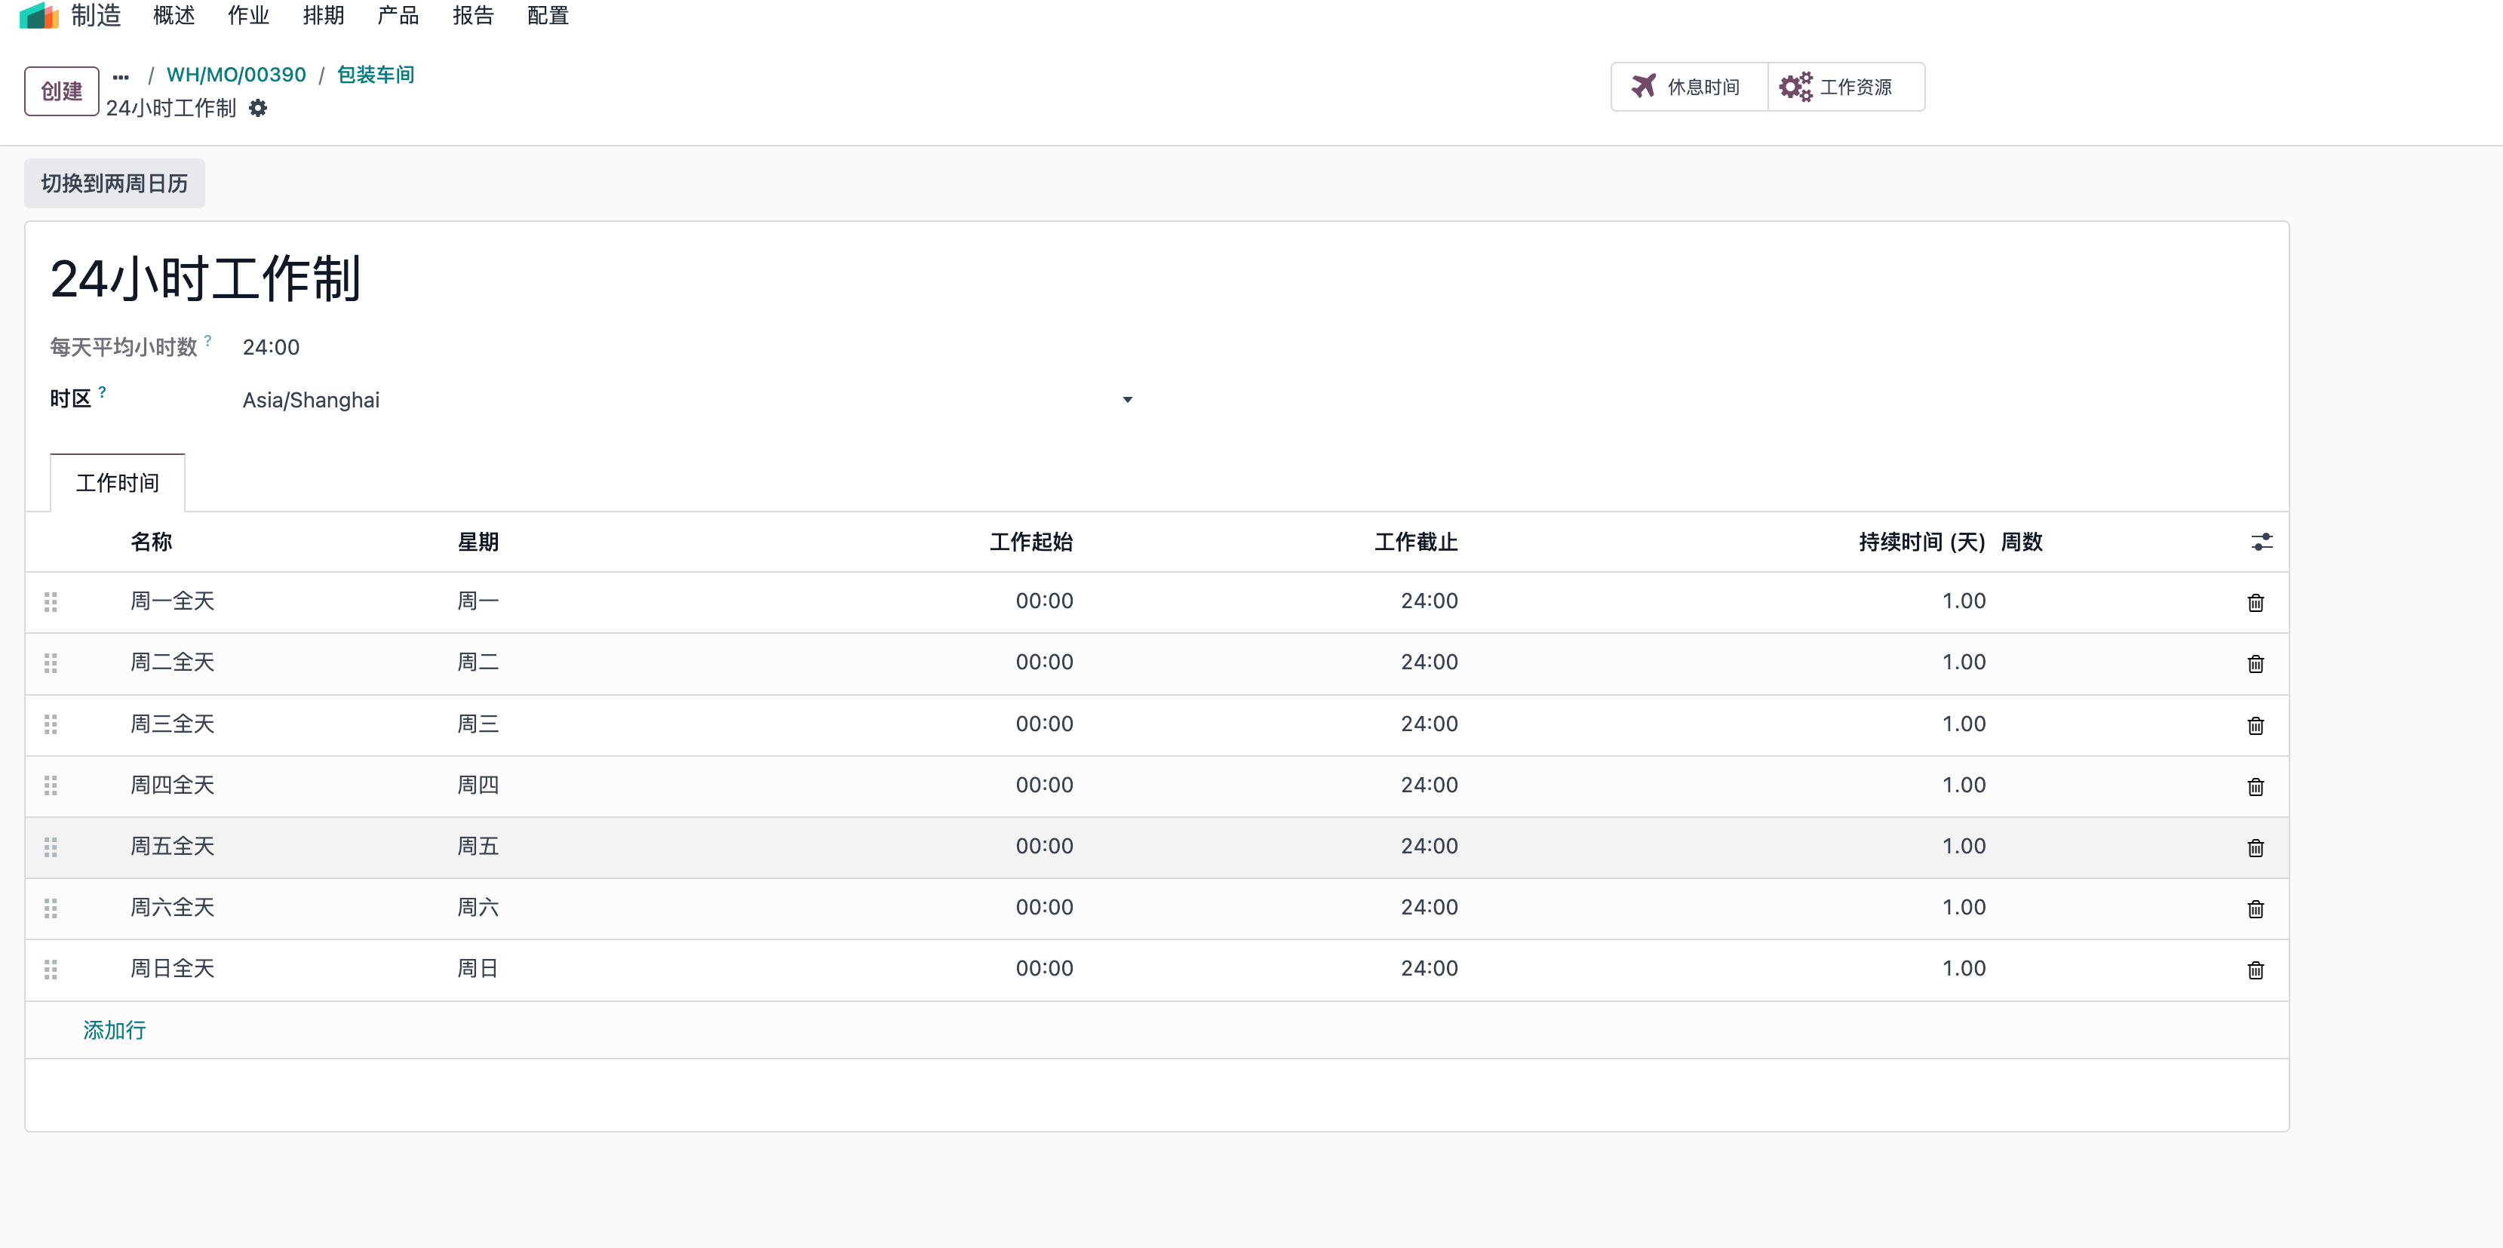This screenshot has width=2503, height=1248.
Task: Open the 概述 menu
Action: (174, 16)
